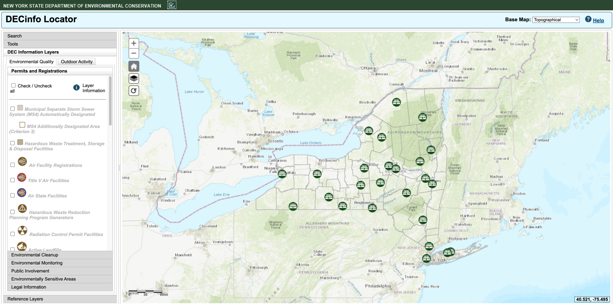This screenshot has width=613, height=304.
Task: Click the Title V Air Facilities label
Action: pyautogui.click(x=48, y=181)
